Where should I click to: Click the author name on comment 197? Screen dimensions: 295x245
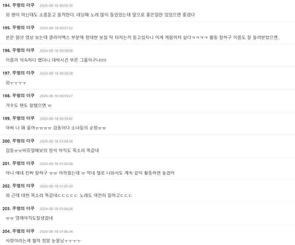pos(23,73)
